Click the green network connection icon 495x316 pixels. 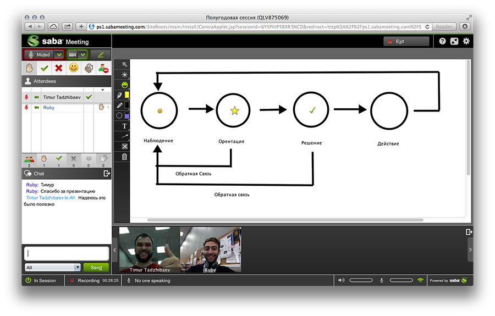click(420, 280)
